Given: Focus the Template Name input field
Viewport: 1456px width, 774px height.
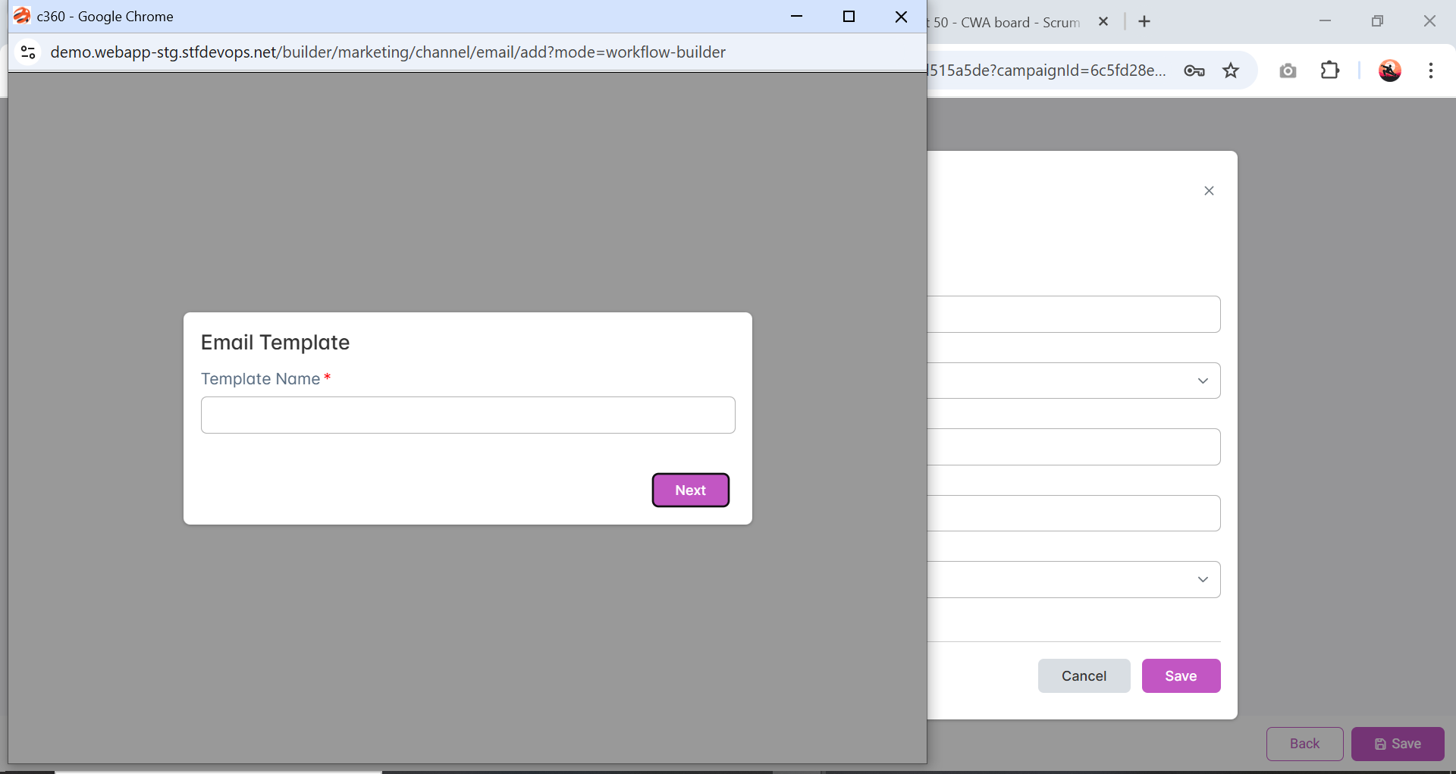Looking at the screenshot, I should tap(468, 415).
